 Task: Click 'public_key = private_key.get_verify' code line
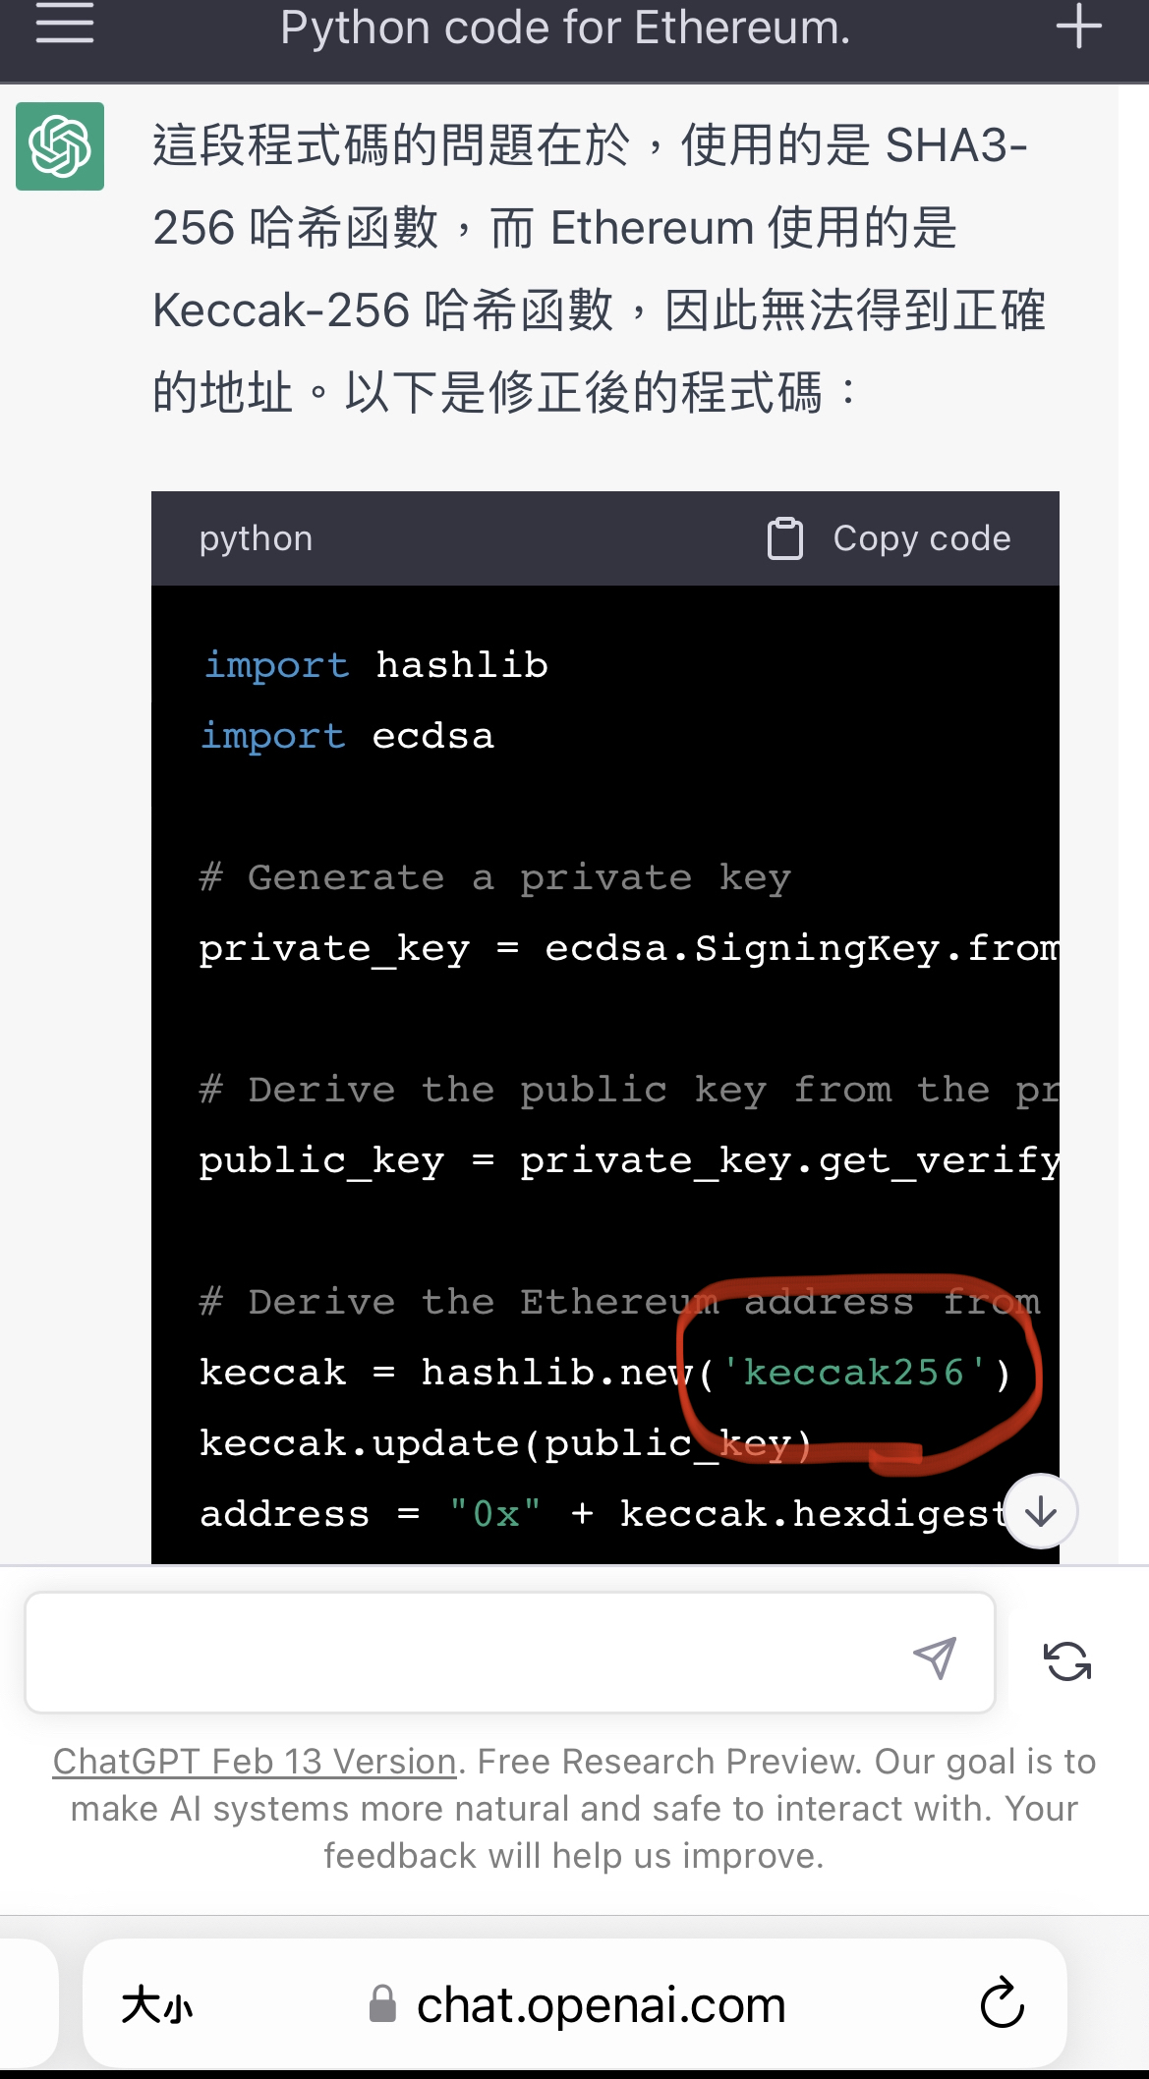629,1160
